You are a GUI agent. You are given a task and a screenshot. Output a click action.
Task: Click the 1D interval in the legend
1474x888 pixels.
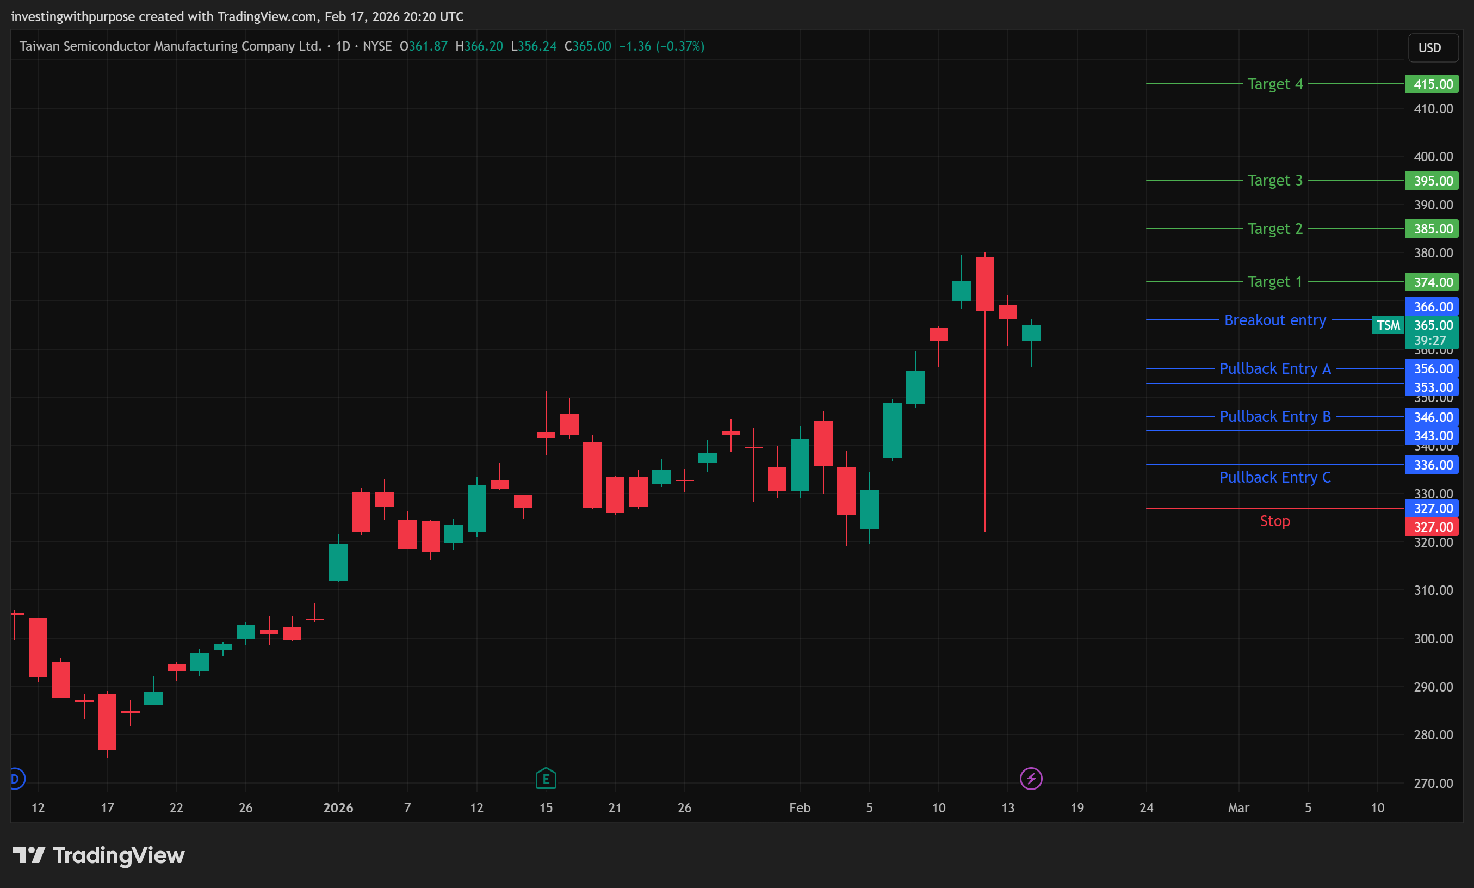(343, 46)
